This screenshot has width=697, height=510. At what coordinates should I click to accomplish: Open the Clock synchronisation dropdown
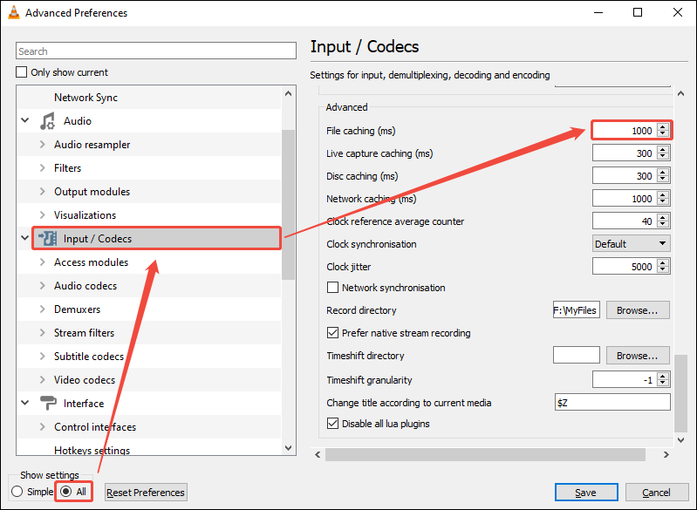tap(632, 243)
